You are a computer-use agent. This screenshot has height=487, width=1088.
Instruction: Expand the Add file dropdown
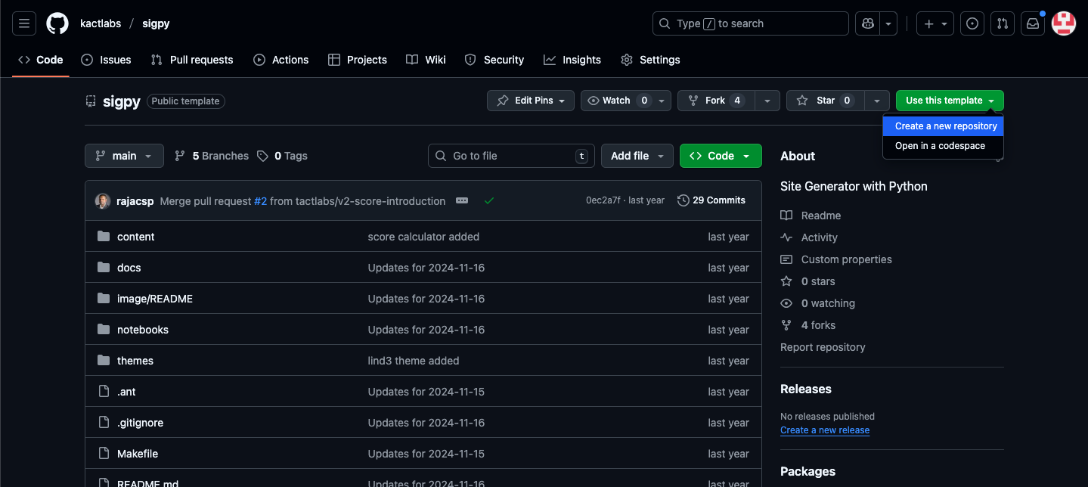pyautogui.click(x=637, y=156)
